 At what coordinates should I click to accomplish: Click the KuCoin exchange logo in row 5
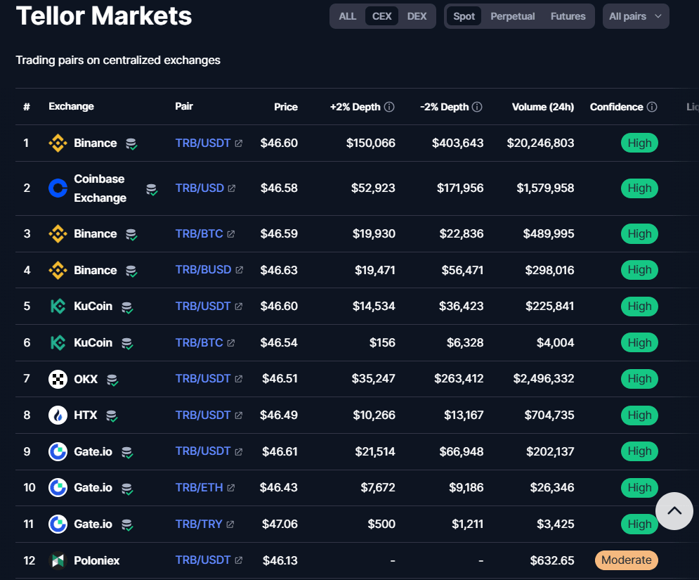(58, 306)
